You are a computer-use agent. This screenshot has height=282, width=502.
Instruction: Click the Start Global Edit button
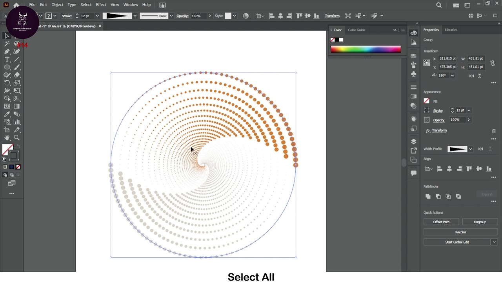pyautogui.click(x=457, y=242)
